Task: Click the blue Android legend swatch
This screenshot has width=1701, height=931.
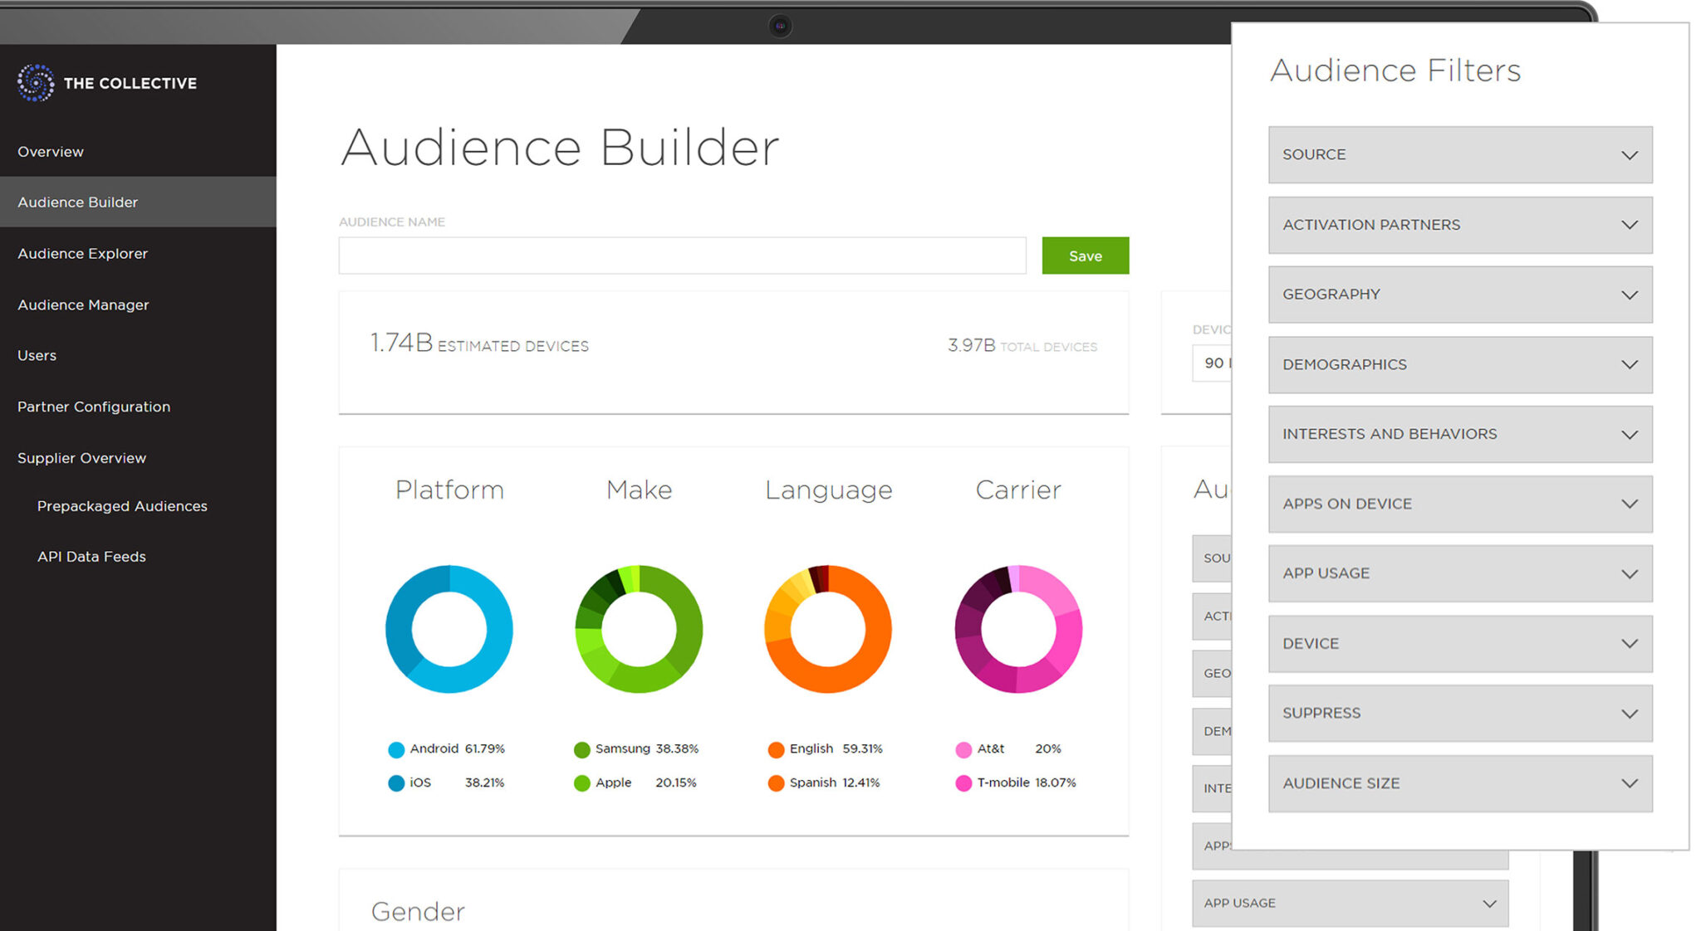Action: coord(395,748)
